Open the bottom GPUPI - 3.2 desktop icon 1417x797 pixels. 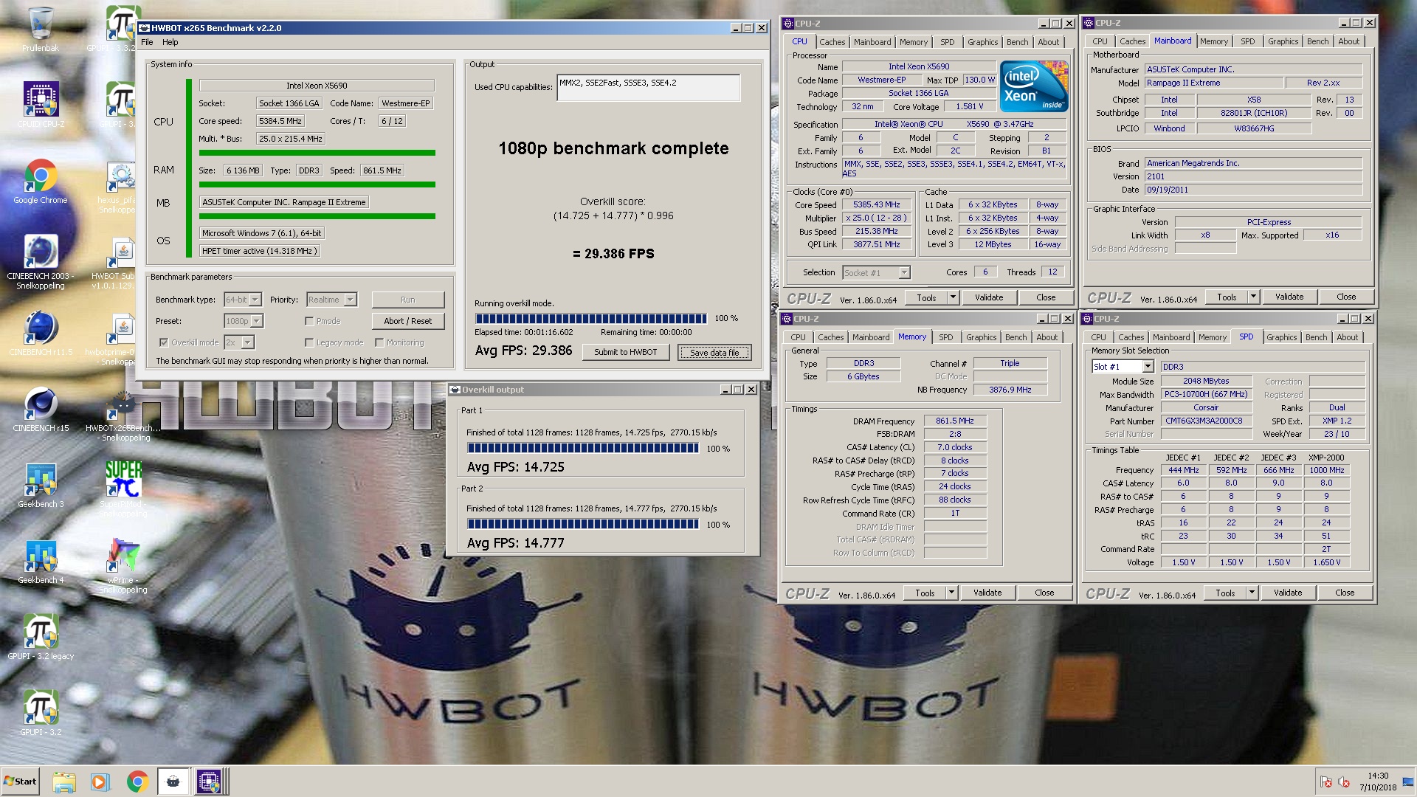click(41, 714)
